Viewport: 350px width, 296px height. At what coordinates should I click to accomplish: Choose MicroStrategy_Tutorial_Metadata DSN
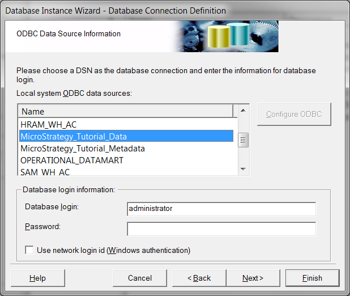tap(126, 149)
